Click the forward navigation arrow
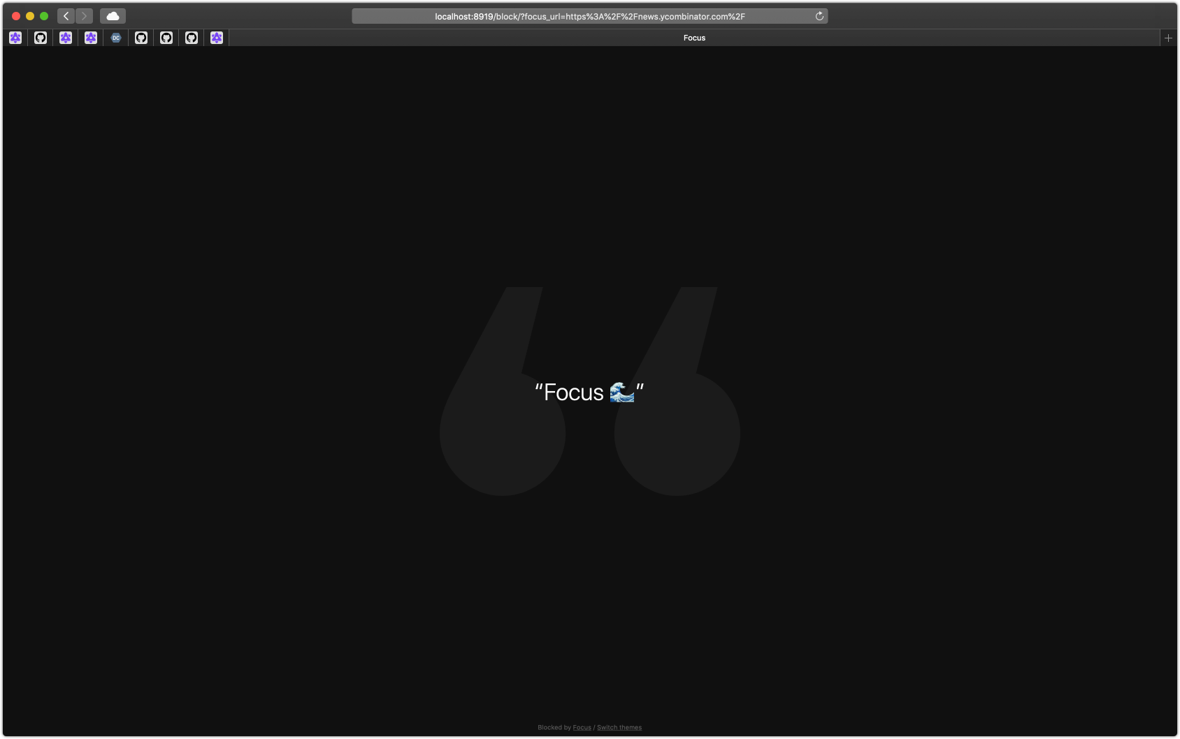Viewport: 1180px width, 739px height. point(85,16)
